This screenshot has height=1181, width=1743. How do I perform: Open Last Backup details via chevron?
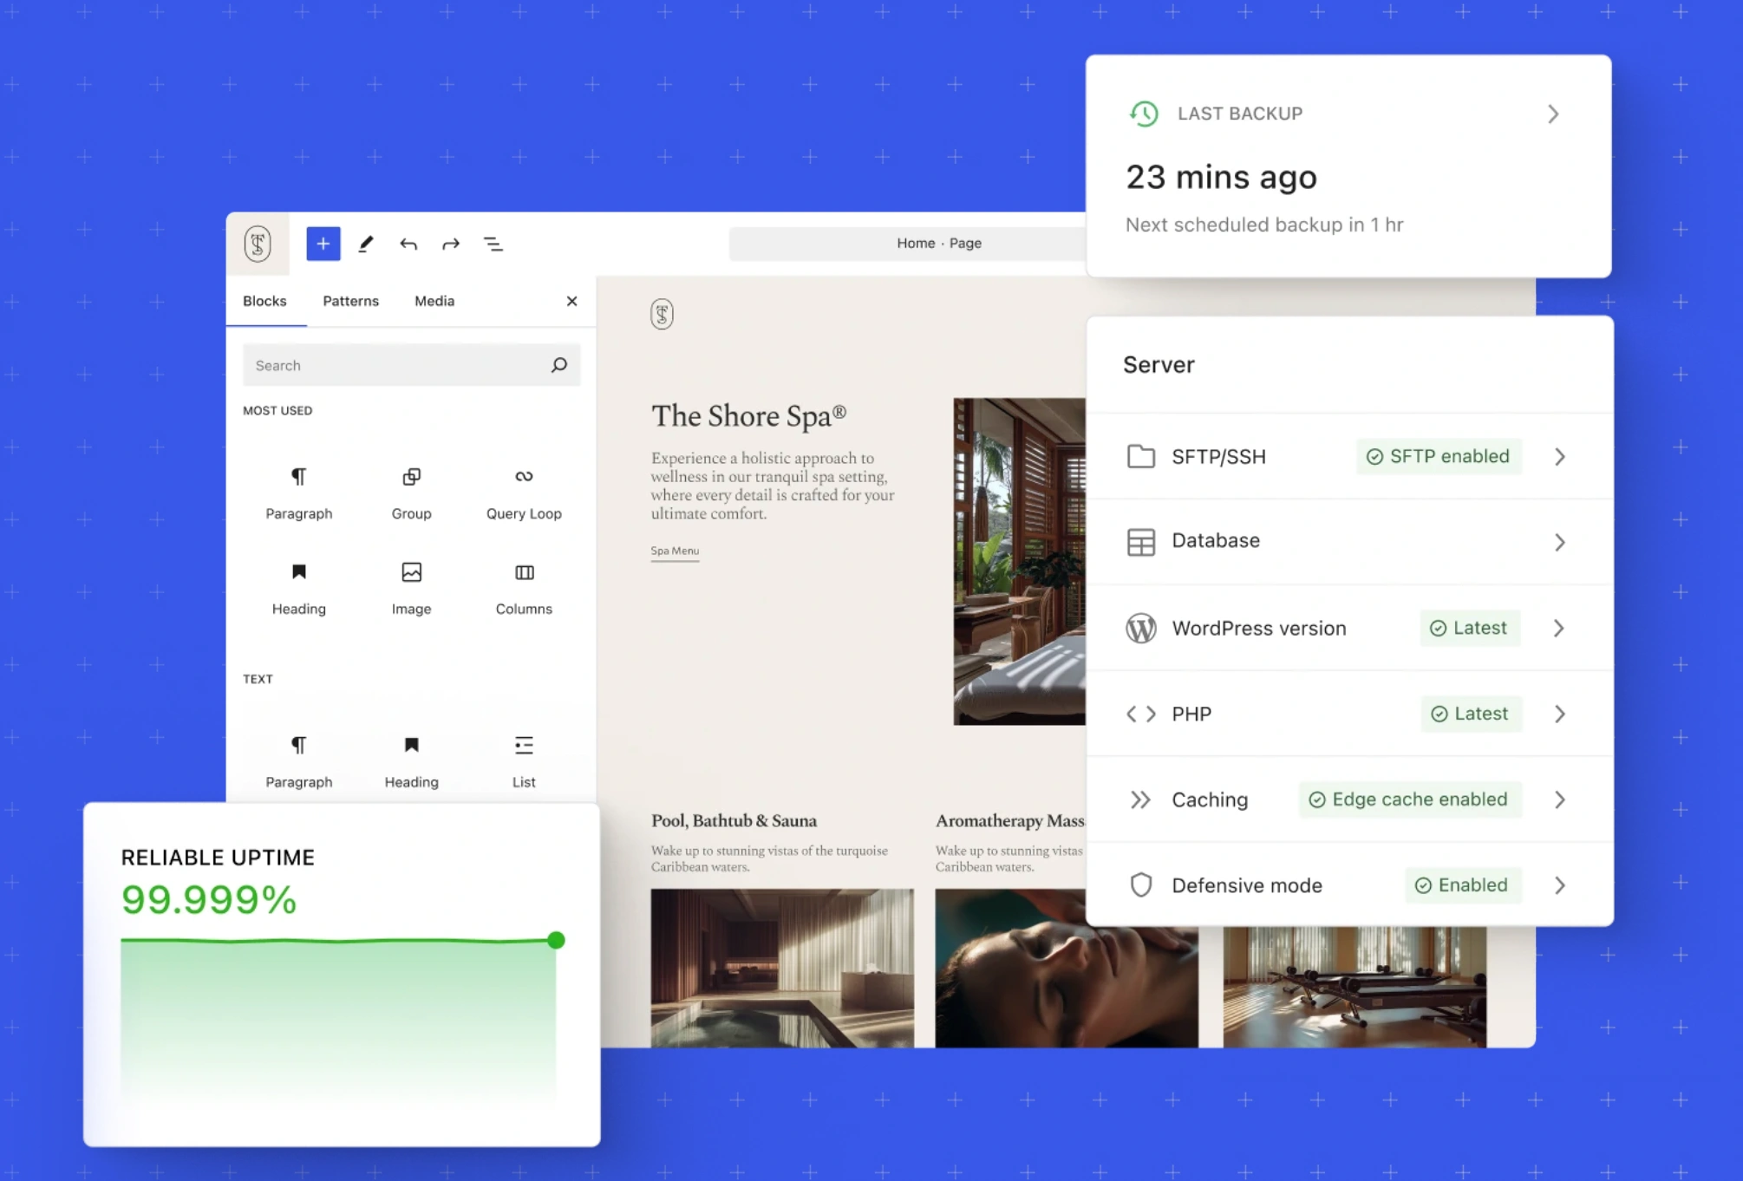point(1553,114)
